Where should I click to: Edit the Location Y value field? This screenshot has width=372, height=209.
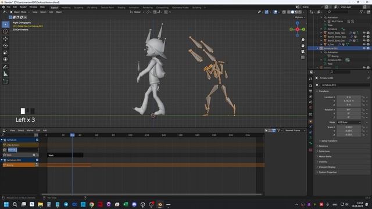349,100
